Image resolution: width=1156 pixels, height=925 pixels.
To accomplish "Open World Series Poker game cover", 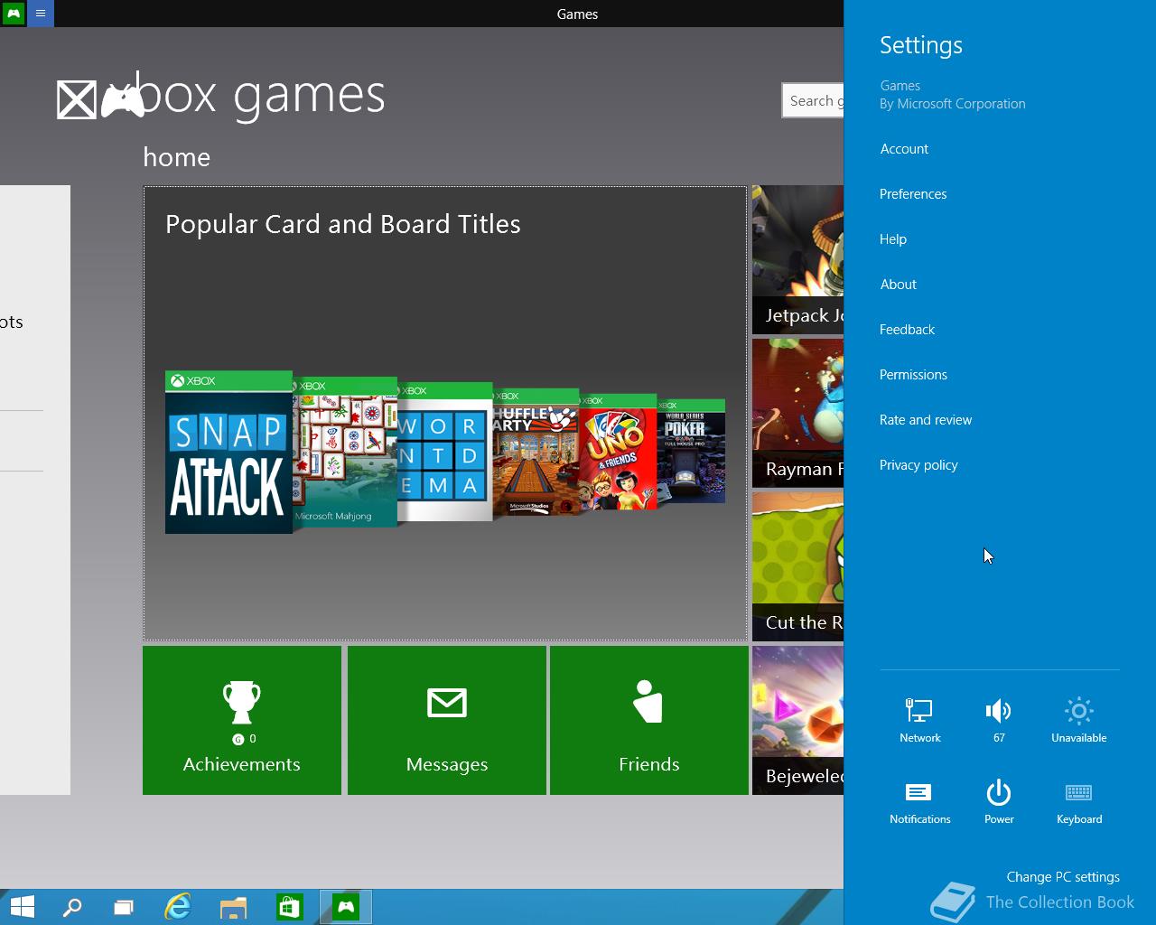I will [691, 452].
